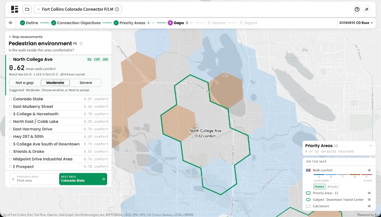
Task: Check the Colorado State checkbox
Action: tap(10, 99)
